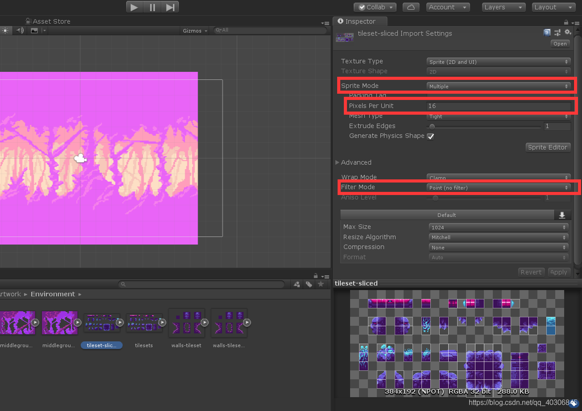The height and width of the screenshot is (411, 582).
Task: Open the cloud services icon
Action: pyautogui.click(x=411, y=7)
